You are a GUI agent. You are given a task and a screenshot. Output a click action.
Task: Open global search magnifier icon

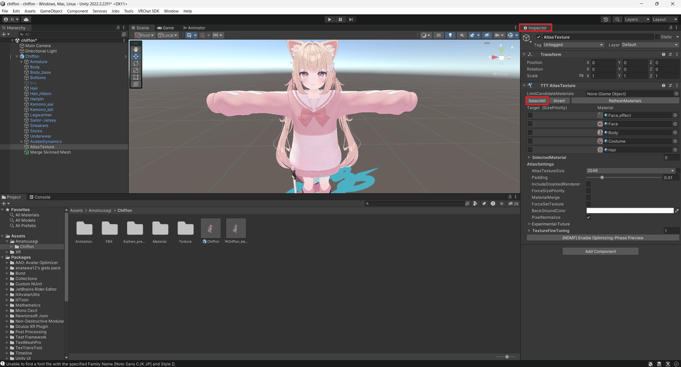tap(617, 19)
